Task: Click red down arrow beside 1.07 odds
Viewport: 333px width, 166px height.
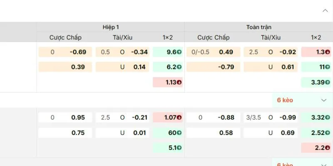Action: click(x=179, y=117)
